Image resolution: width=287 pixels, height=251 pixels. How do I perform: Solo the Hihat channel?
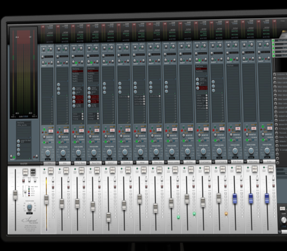[143, 170]
